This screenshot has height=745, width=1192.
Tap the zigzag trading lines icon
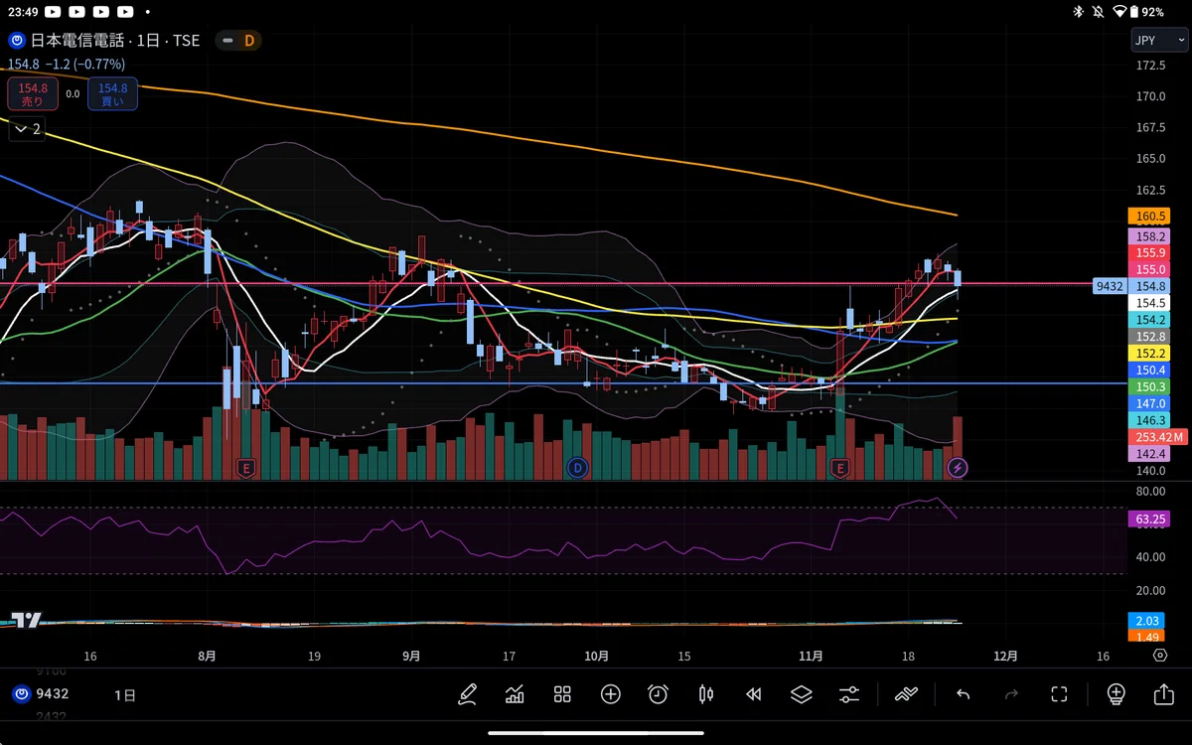906,694
